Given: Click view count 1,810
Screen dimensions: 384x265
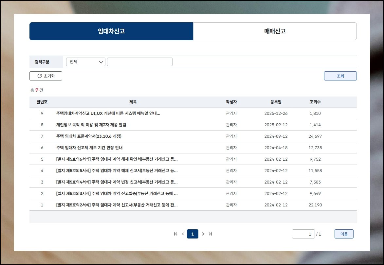Looking at the screenshot, I should 315,113.
